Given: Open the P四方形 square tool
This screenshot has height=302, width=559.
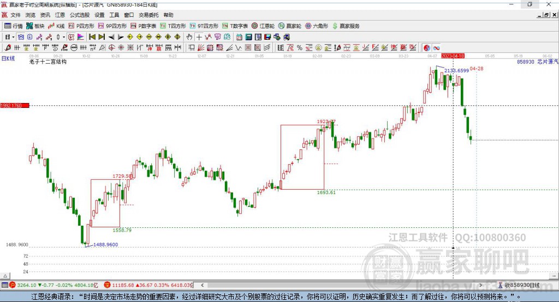Looking at the screenshot, I should 81,26.
